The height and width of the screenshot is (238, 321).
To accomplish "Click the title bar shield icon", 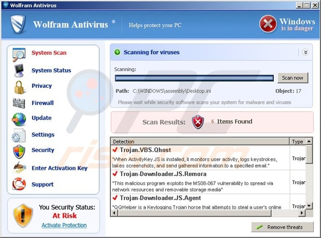I will 6,5.
